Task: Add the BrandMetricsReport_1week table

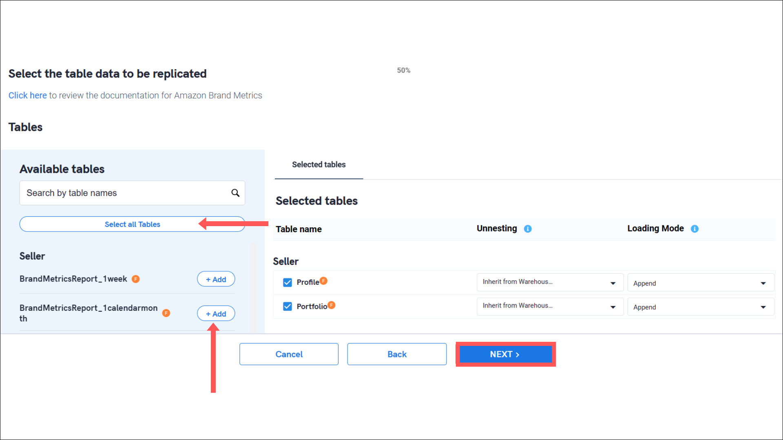Action: [x=216, y=279]
